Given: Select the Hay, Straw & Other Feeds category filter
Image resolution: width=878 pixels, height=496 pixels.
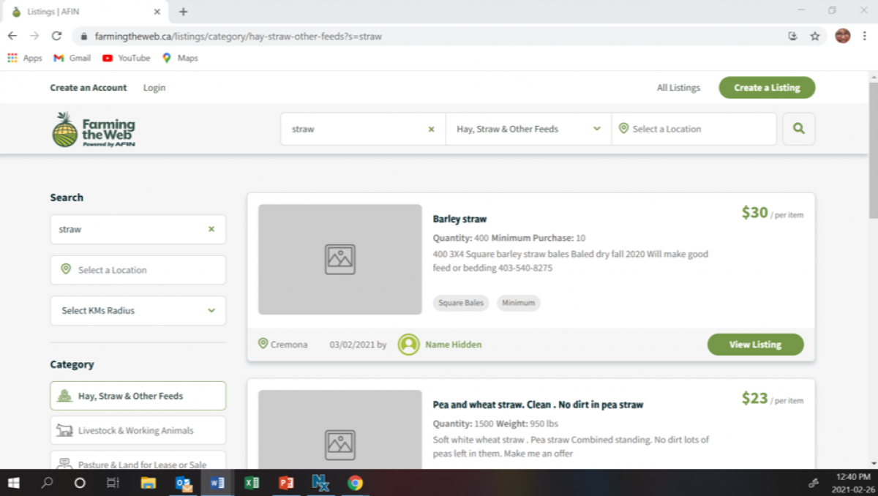Looking at the screenshot, I should click(x=138, y=396).
